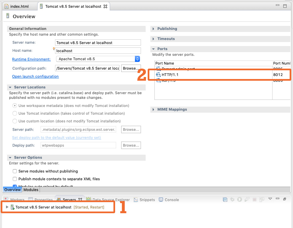Expand the Tomcat v8.5 Server tree node
The height and width of the screenshot is (228, 293).
tap(7, 207)
